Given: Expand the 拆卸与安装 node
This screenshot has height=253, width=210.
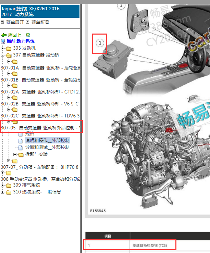Looking at the screenshot, I should [15, 154].
